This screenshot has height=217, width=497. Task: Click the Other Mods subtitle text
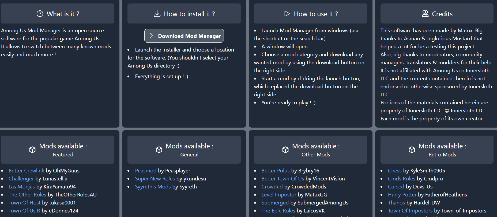(x=316, y=155)
